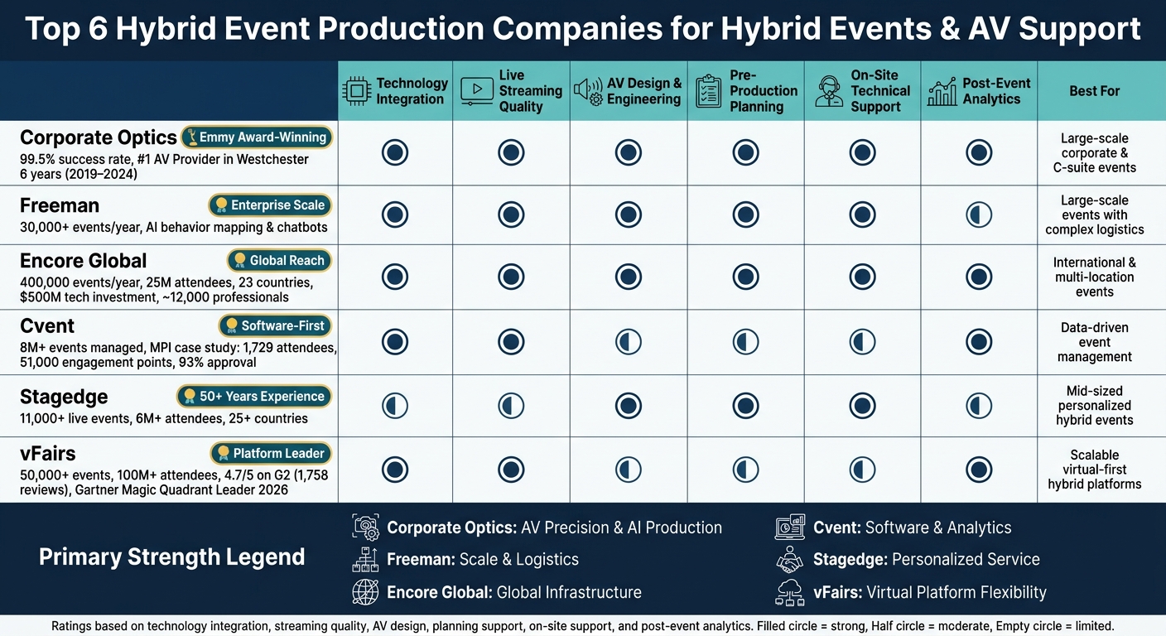
Task: Click the 'Primary Strength Legend' heading
Action: tap(171, 556)
